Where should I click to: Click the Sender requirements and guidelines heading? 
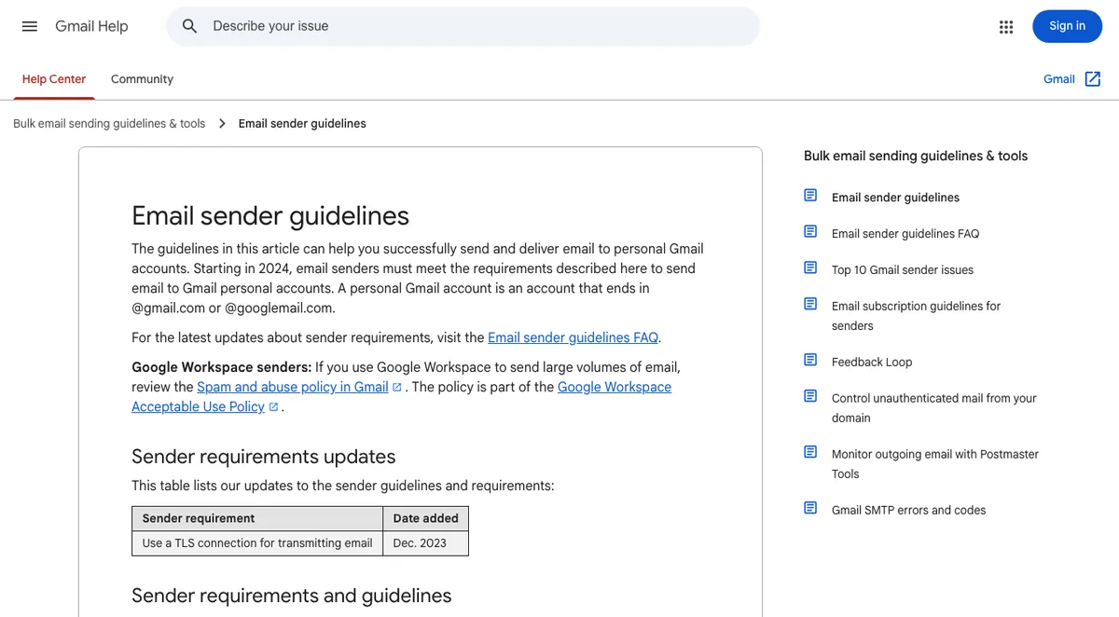pos(292,596)
